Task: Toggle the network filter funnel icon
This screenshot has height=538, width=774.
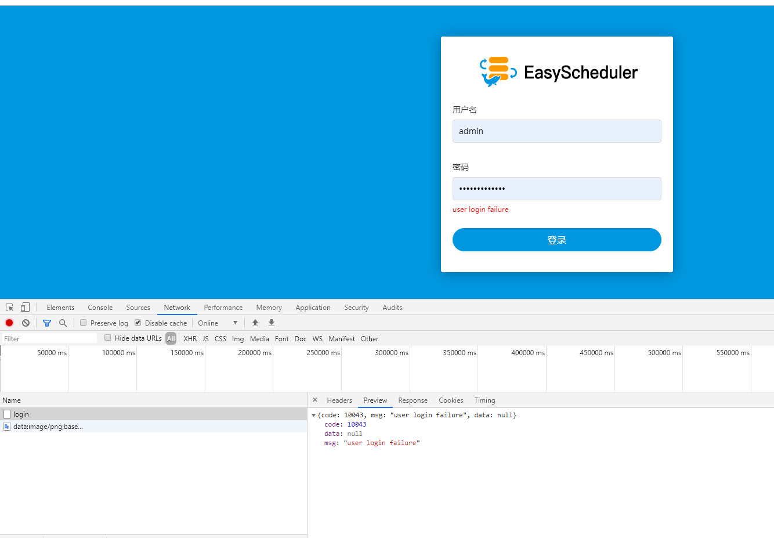Action: tap(47, 323)
